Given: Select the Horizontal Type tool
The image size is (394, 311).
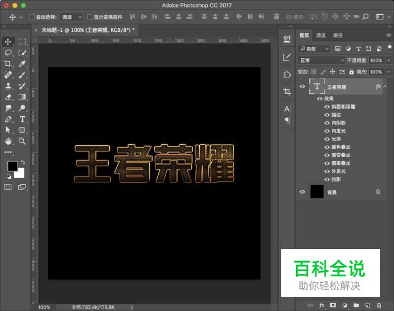Looking at the screenshot, I should pos(22,119).
